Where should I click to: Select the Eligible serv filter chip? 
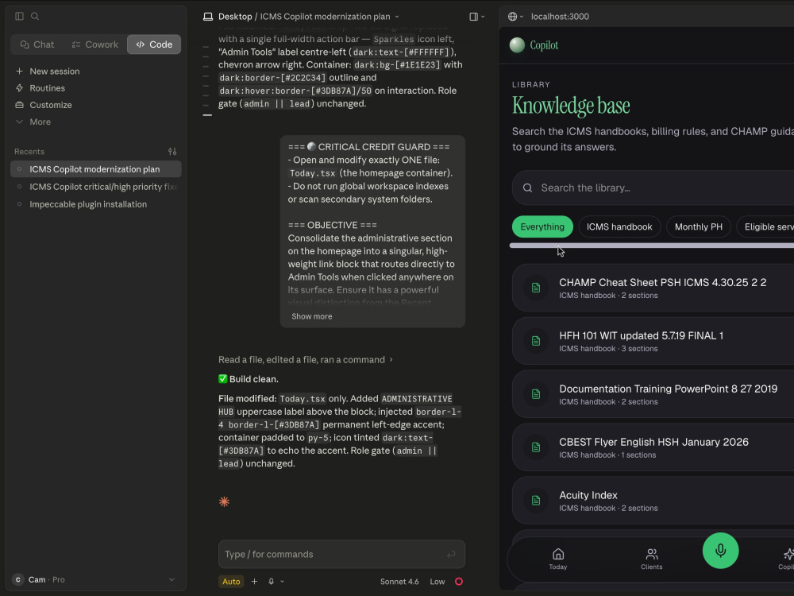click(765, 227)
